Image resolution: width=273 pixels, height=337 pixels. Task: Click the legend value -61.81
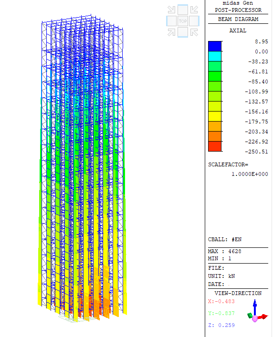[x=258, y=71]
